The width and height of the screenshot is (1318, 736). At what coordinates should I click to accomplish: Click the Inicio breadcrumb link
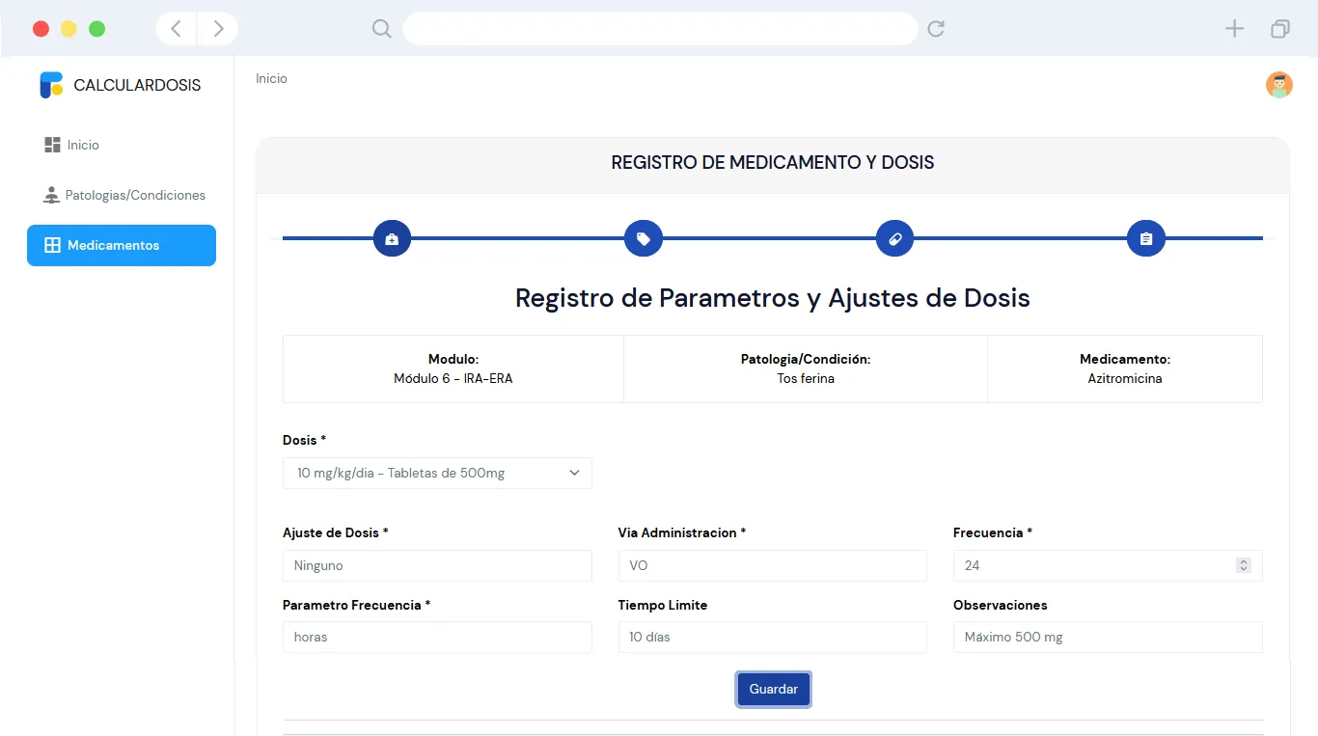(271, 78)
